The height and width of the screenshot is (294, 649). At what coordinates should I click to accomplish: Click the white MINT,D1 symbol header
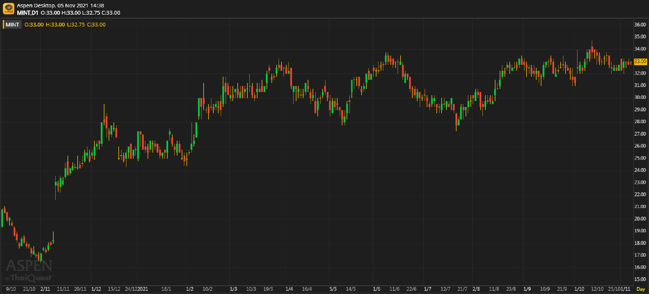28,12
